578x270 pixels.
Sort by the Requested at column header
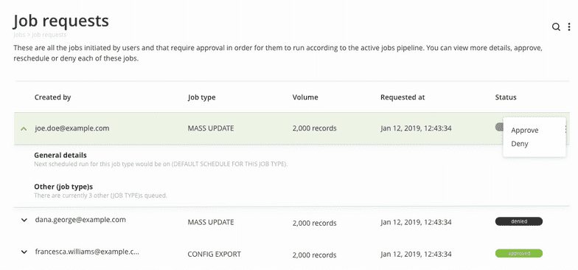pos(403,97)
